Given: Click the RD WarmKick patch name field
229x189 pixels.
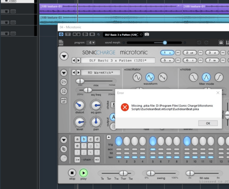Looking at the screenshot, I should point(100,73).
